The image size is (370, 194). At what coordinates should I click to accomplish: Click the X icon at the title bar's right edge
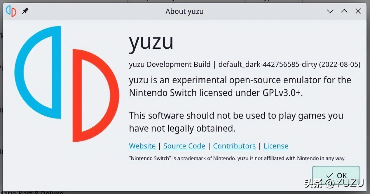[x=358, y=11]
